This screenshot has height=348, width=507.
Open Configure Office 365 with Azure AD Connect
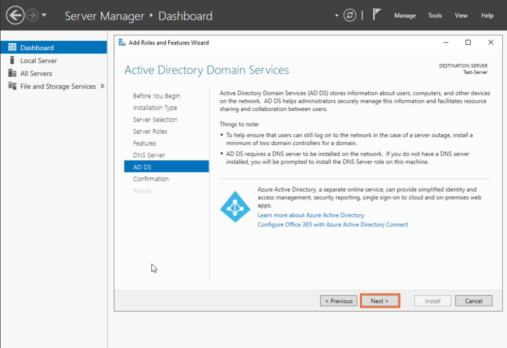click(332, 224)
